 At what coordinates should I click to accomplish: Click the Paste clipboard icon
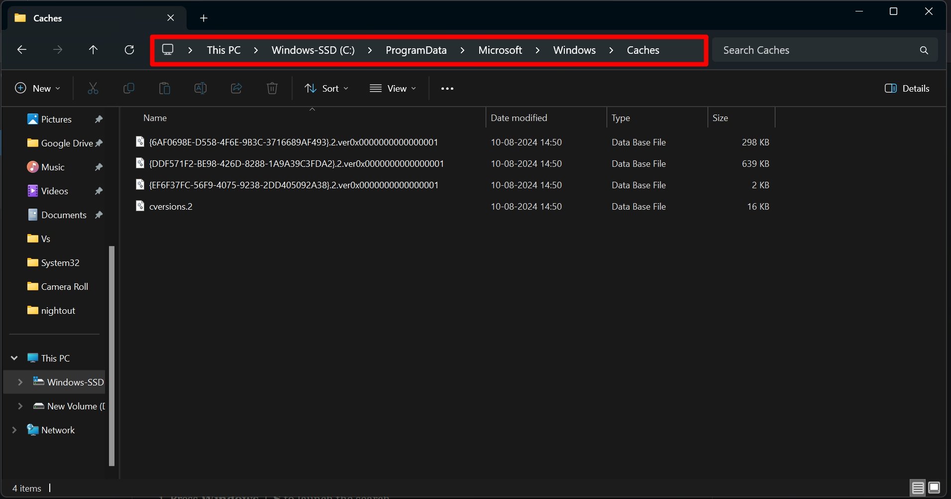[165, 89]
